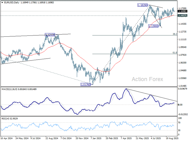Select the 1.13900 low price label

(153, 26)
